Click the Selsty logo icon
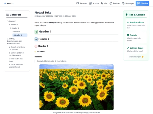The height and width of the screenshot is (114, 153). click(x=5, y=3)
